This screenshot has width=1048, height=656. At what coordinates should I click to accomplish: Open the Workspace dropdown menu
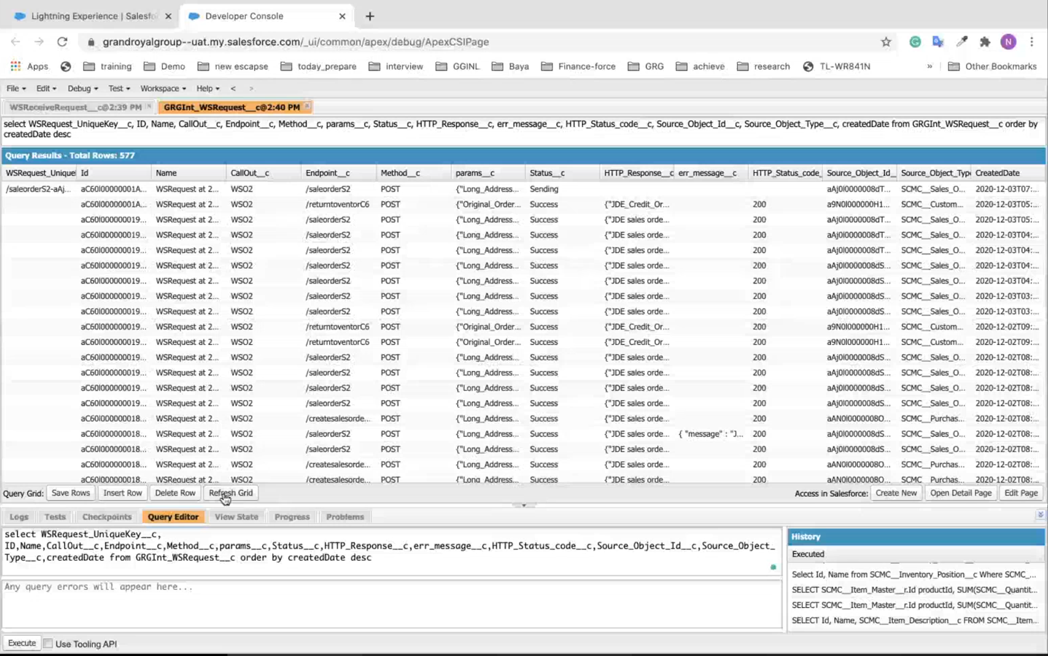pyautogui.click(x=163, y=88)
